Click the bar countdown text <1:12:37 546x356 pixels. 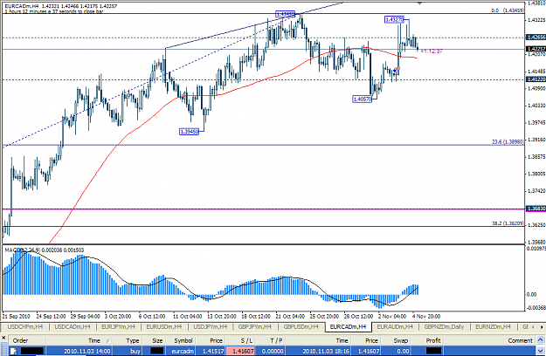(432, 51)
